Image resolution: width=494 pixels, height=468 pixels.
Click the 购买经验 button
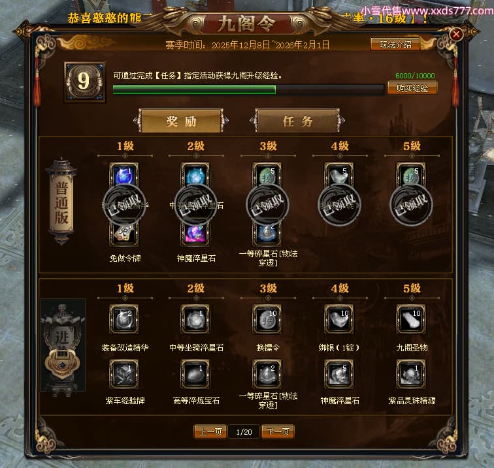click(x=412, y=88)
